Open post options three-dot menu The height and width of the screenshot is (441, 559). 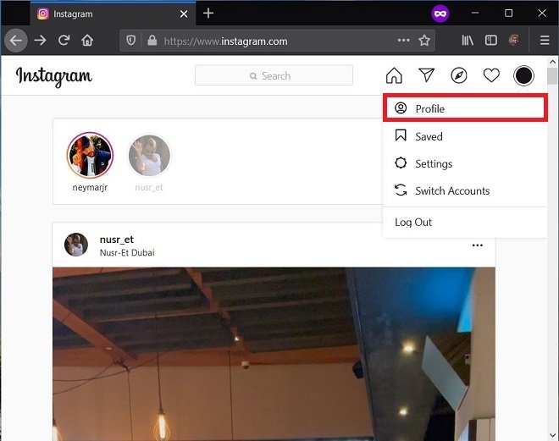point(478,245)
